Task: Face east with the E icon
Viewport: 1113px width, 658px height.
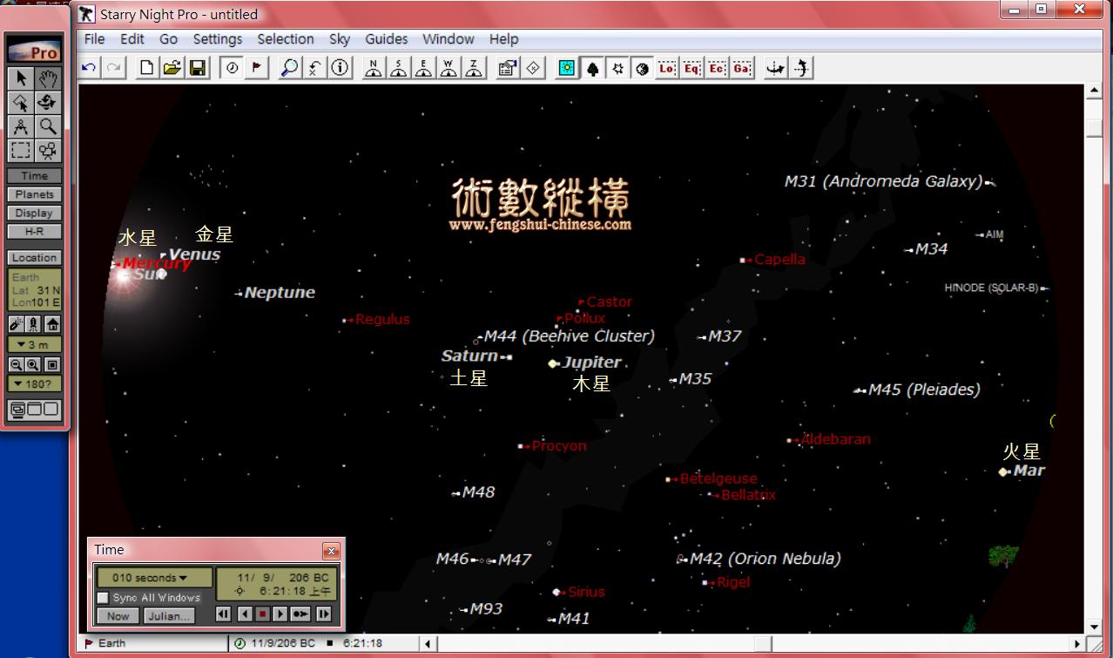Action: (423, 68)
